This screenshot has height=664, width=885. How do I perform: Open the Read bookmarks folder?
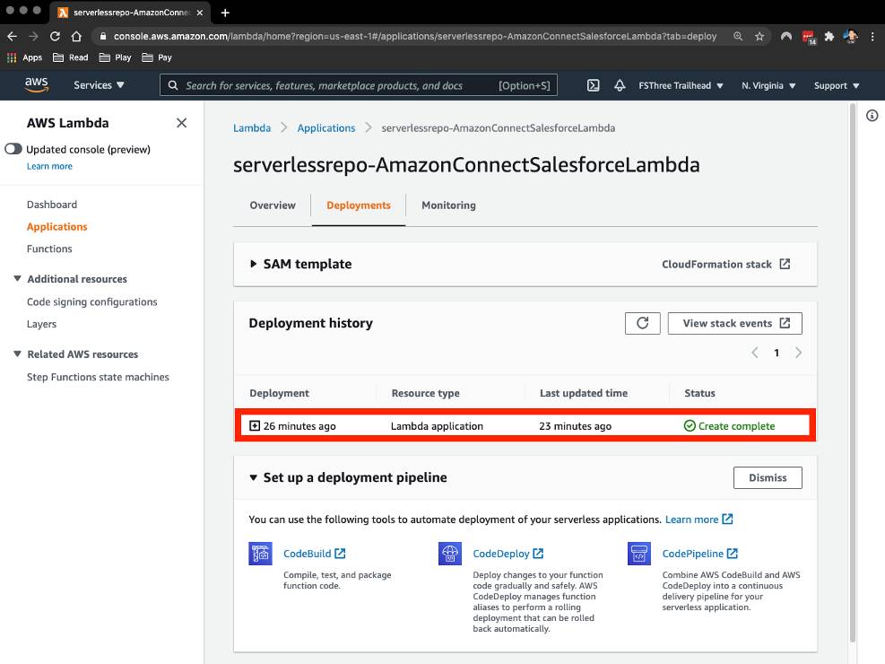coord(71,57)
